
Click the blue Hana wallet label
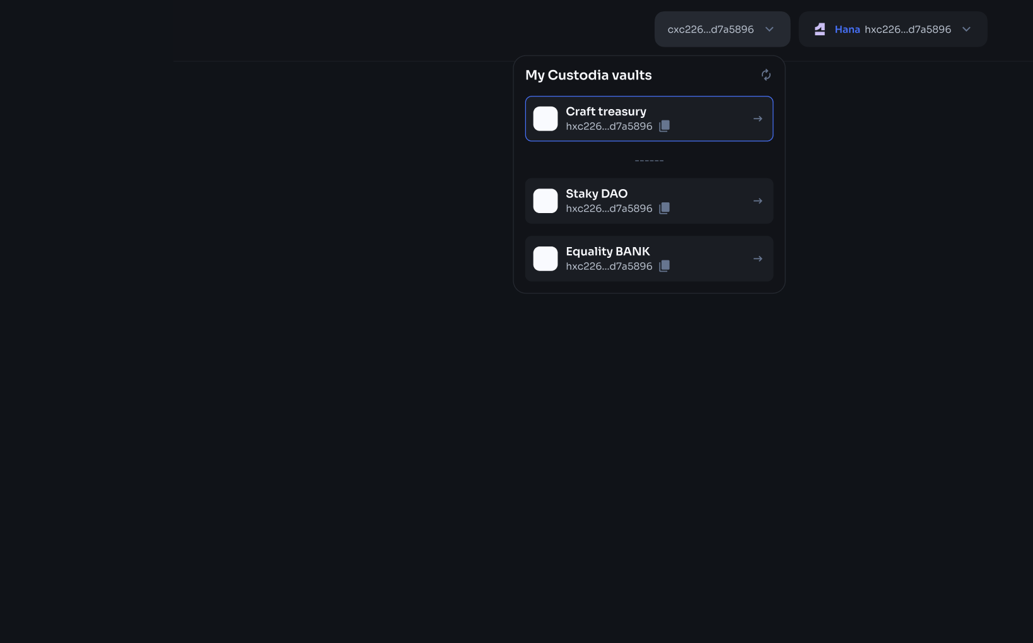(x=847, y=30)
